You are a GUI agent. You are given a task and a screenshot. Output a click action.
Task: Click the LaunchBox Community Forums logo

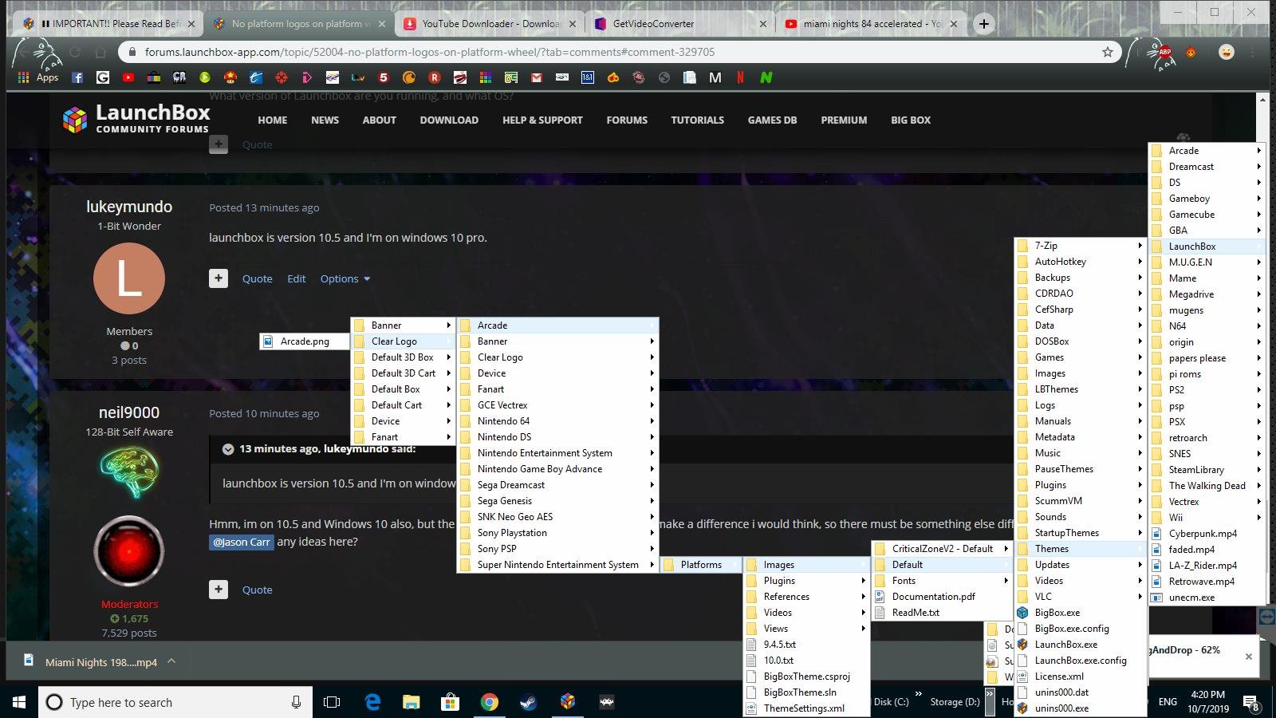[x=136, y=118]
